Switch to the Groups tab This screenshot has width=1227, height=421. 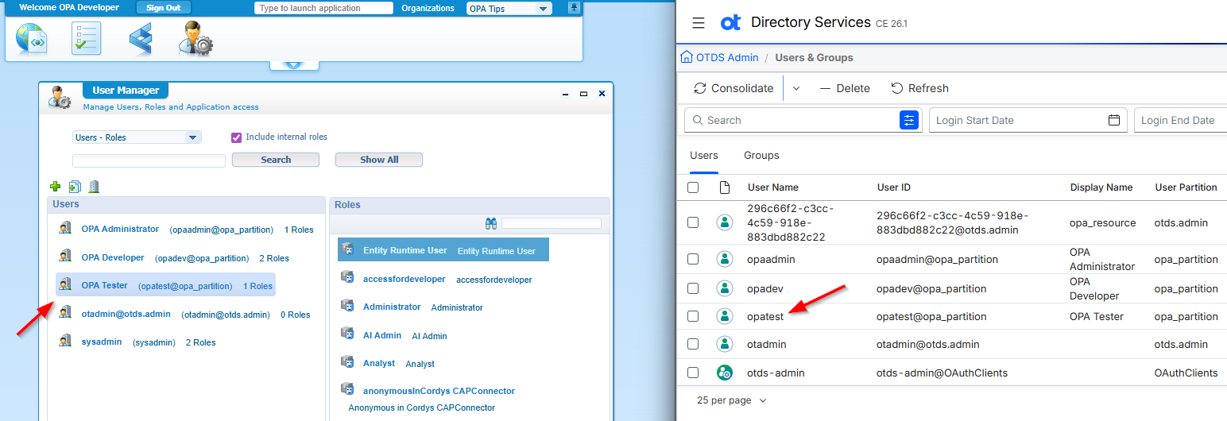pos(761,156)
